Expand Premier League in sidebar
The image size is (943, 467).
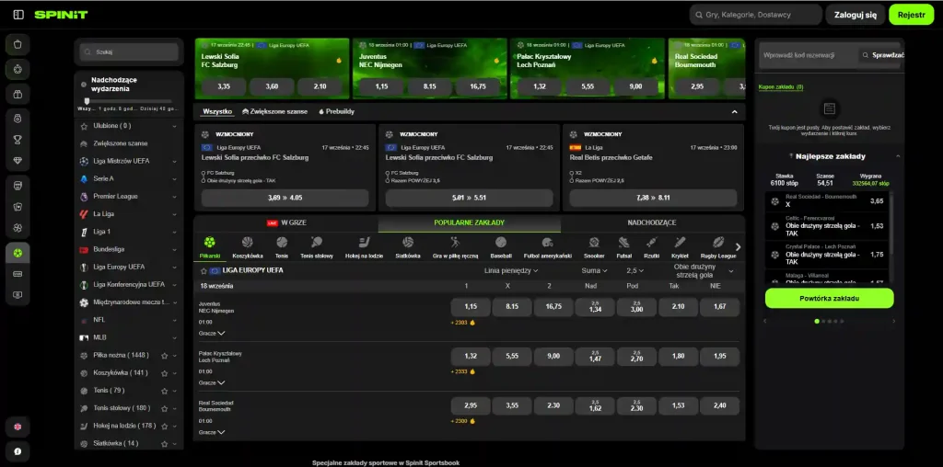174,197
